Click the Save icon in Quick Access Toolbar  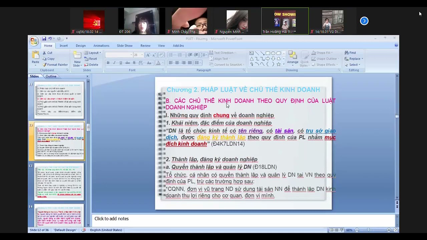44,39
